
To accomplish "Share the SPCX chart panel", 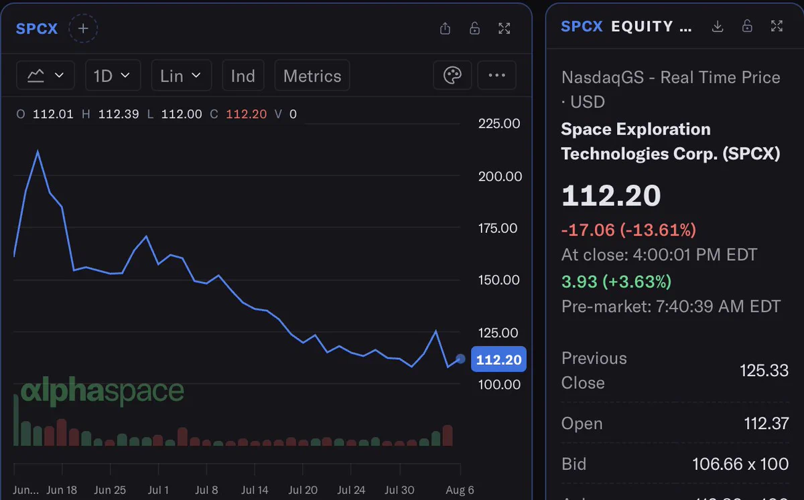I will pos(445,28).
